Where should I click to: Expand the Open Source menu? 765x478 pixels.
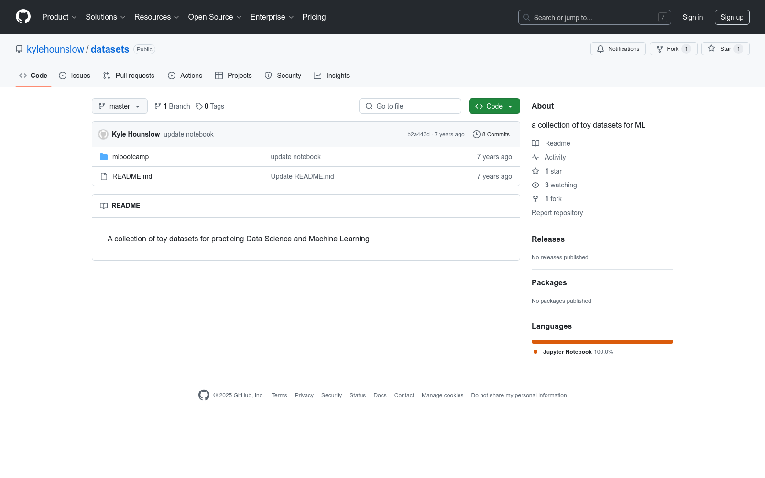pyautogui.click(x=215, y=17)
